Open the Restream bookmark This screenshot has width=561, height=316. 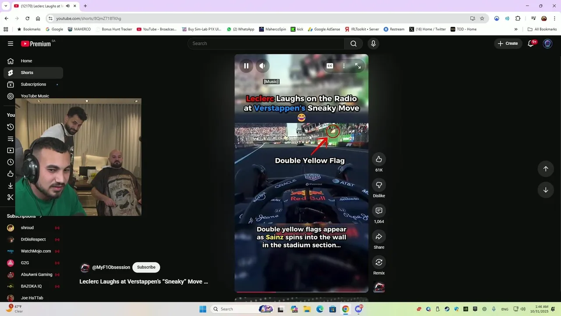point(394,29)
